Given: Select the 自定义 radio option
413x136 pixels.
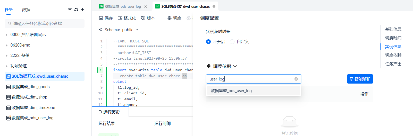Looking at the screenshot, I should (x=232, y=42).
